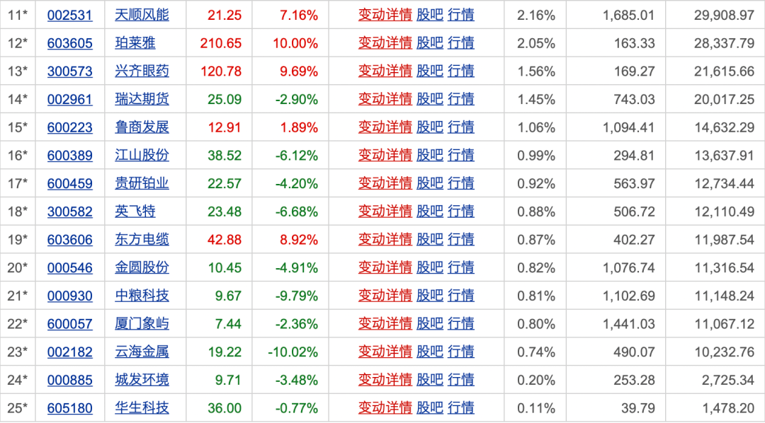
Task: Open 股吧 for 城发环境
Action: [x=429, y=380]
